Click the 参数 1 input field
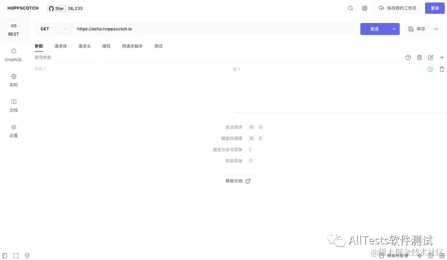 click(130, 69)
